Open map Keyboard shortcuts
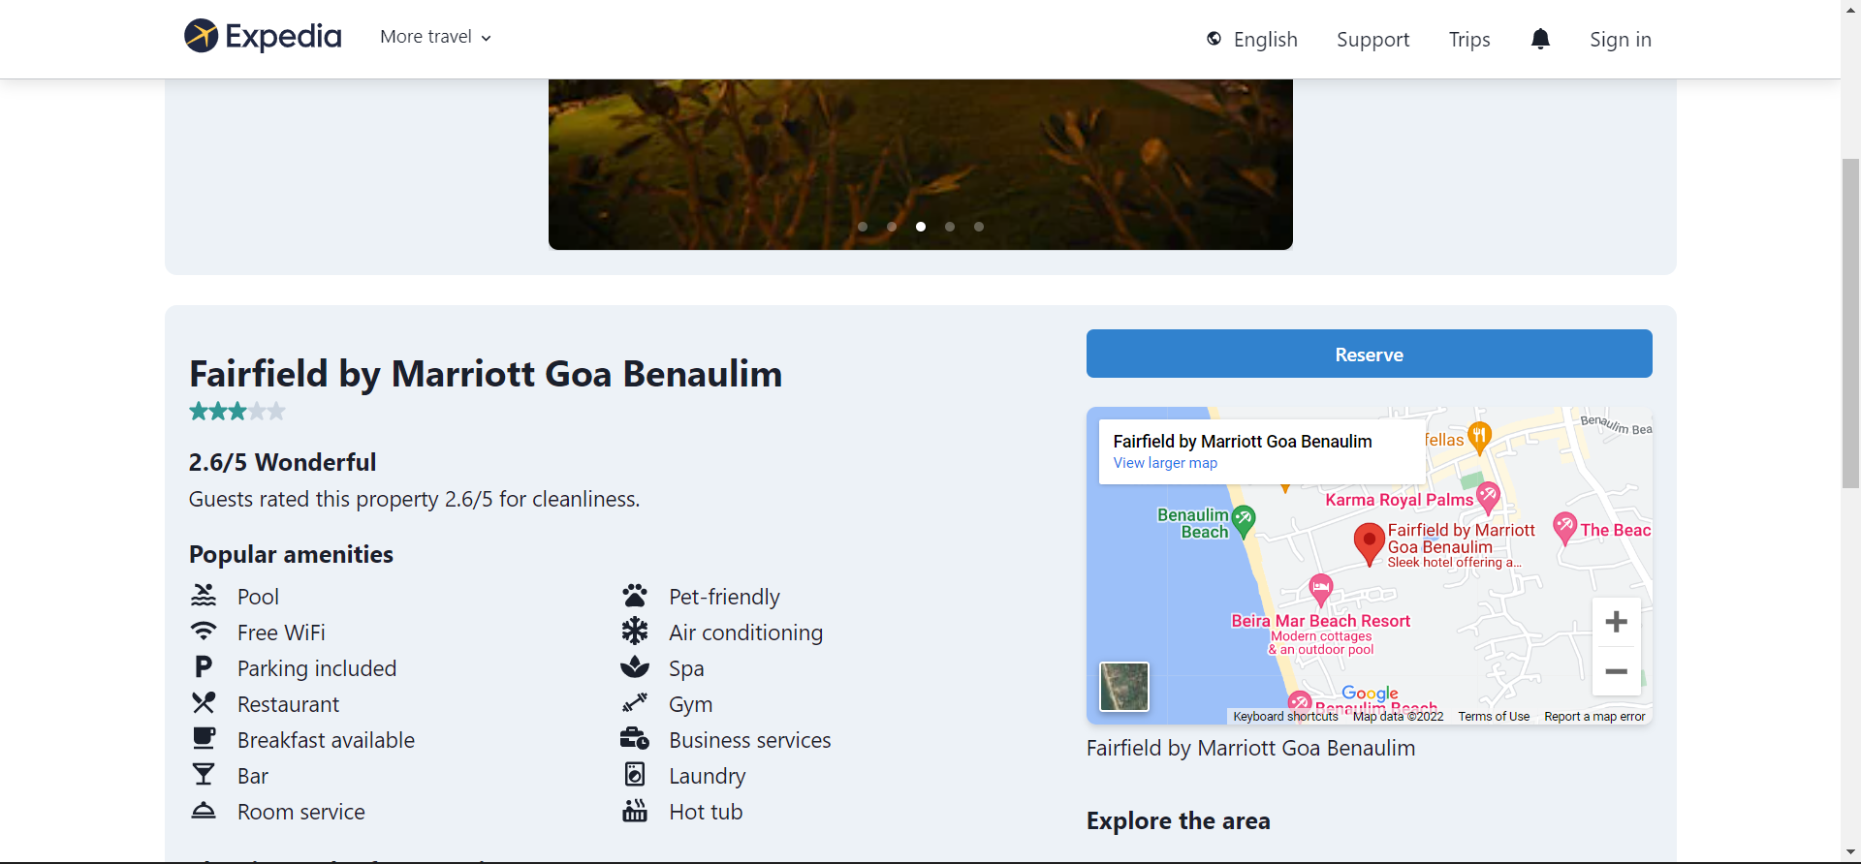Screen dimensions: 1861x864 pyautogui.click(x=1285, y=717)
